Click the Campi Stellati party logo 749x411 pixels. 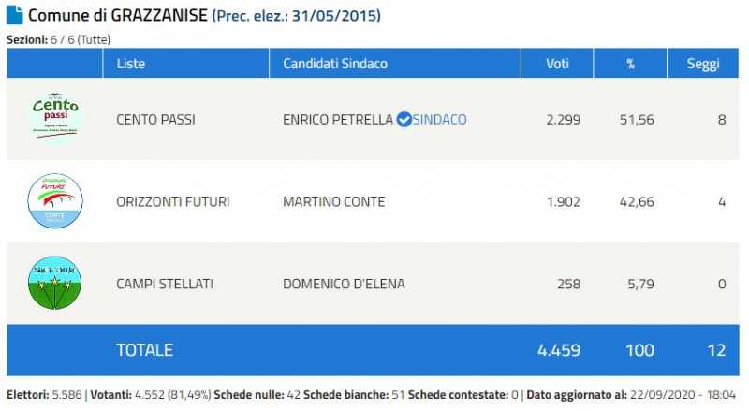tap(55, 284)
